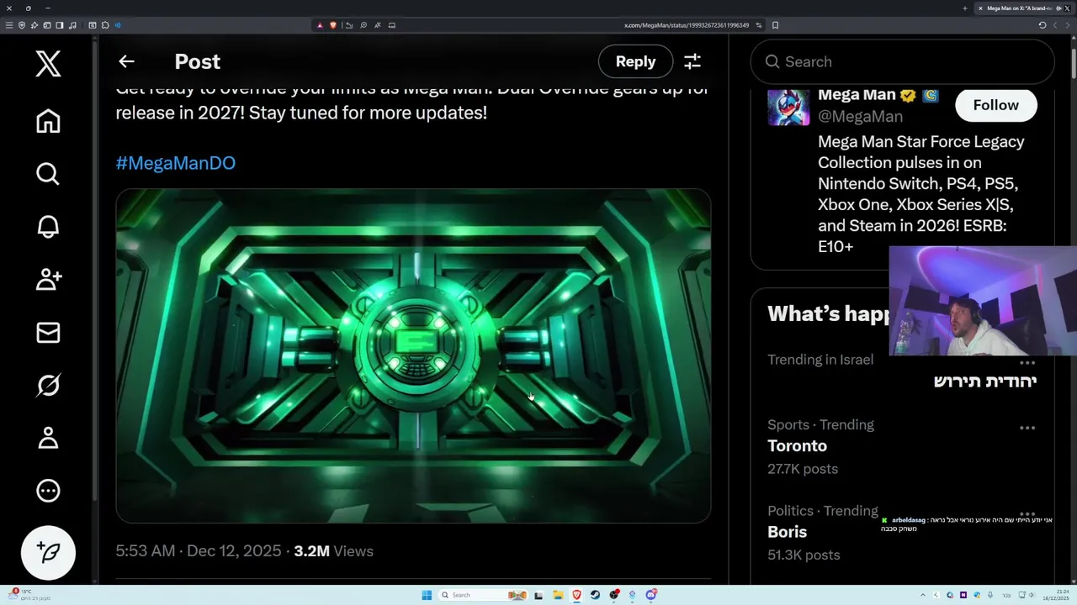
Task: Open Steam from the taskbar
Action: [x=595, y=595]
